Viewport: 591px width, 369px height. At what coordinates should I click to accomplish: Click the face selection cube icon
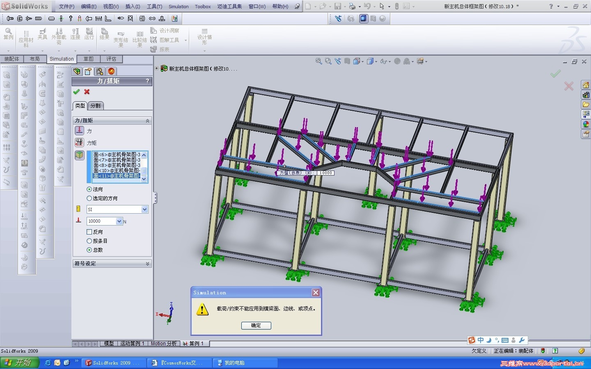tap(79, 155)
